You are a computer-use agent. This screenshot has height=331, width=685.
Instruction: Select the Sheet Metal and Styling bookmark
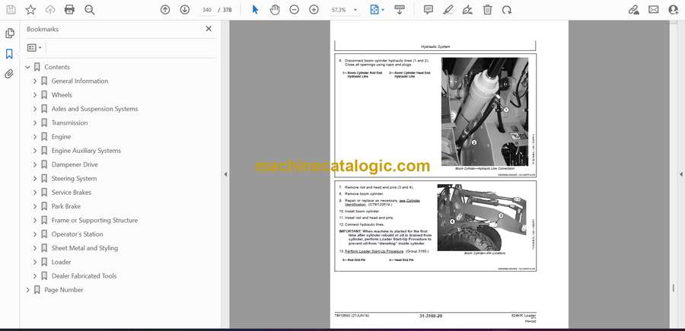pos(84,248)
